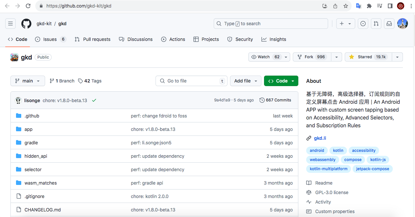This screenshot has width=415, height=217.
Task: Open the browser media control icon
Action: point(379,6)
